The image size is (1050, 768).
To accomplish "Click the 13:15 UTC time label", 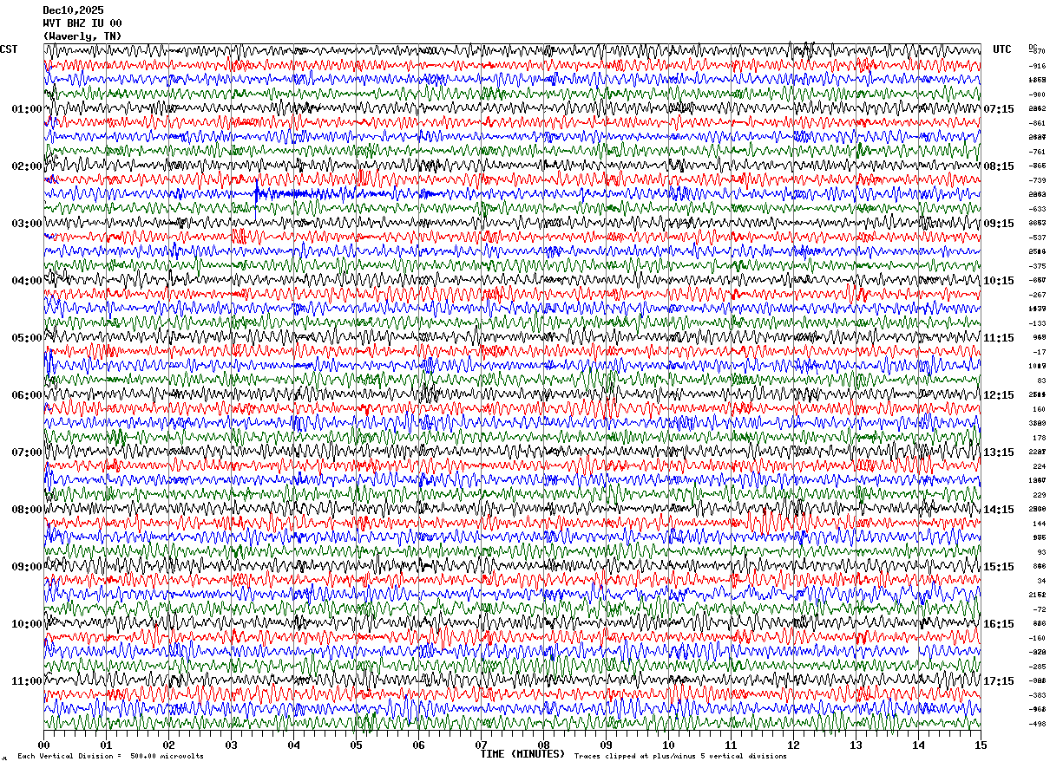I will (x=999, y=452).
